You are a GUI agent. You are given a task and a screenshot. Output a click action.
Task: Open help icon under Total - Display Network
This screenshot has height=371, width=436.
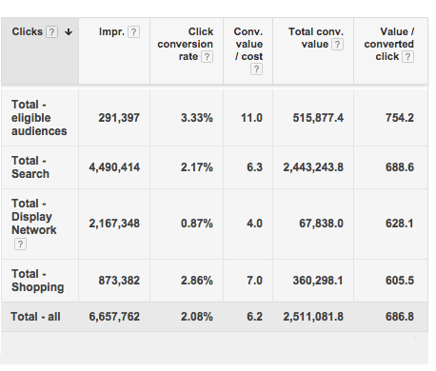tap(20, 244)
